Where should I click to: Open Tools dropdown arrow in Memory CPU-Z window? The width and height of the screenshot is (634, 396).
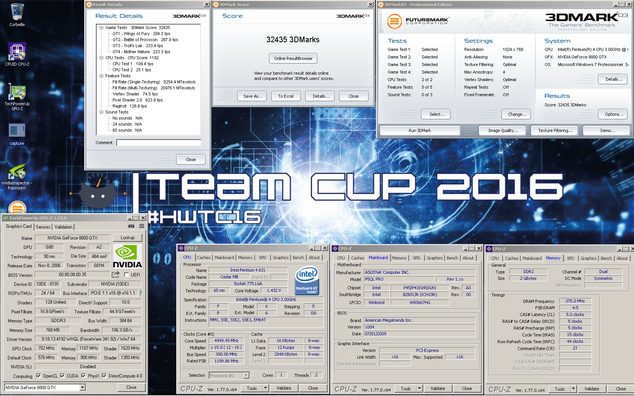click(x=573, y=389)
